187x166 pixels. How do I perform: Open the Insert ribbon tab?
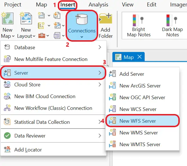pos(68,5)
